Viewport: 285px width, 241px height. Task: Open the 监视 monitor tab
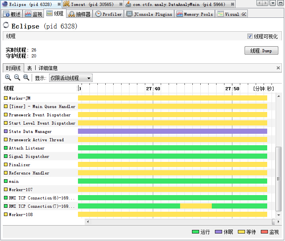tap(33, 14)
